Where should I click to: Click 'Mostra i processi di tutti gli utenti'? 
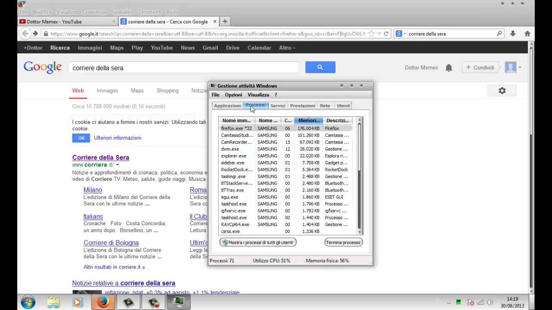[258, 242]
